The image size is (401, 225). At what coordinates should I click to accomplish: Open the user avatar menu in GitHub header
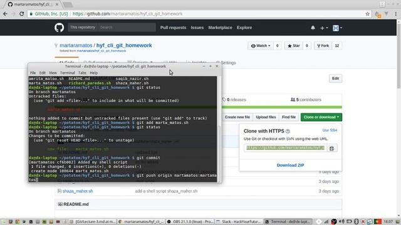(337, 27)
